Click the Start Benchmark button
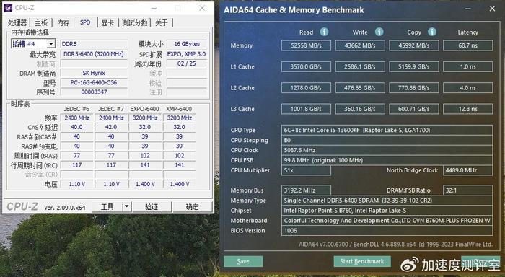This screenshot has width=505, height=277. click(362, 261)
